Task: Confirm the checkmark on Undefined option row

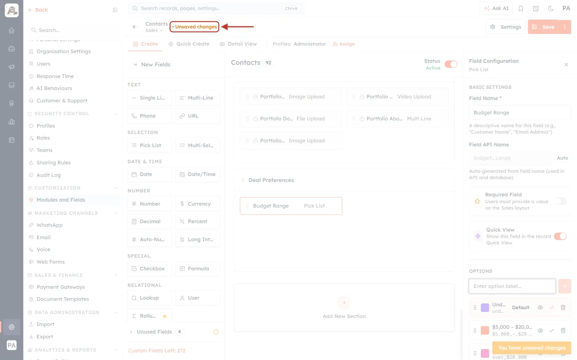Action: pos(552,308)
